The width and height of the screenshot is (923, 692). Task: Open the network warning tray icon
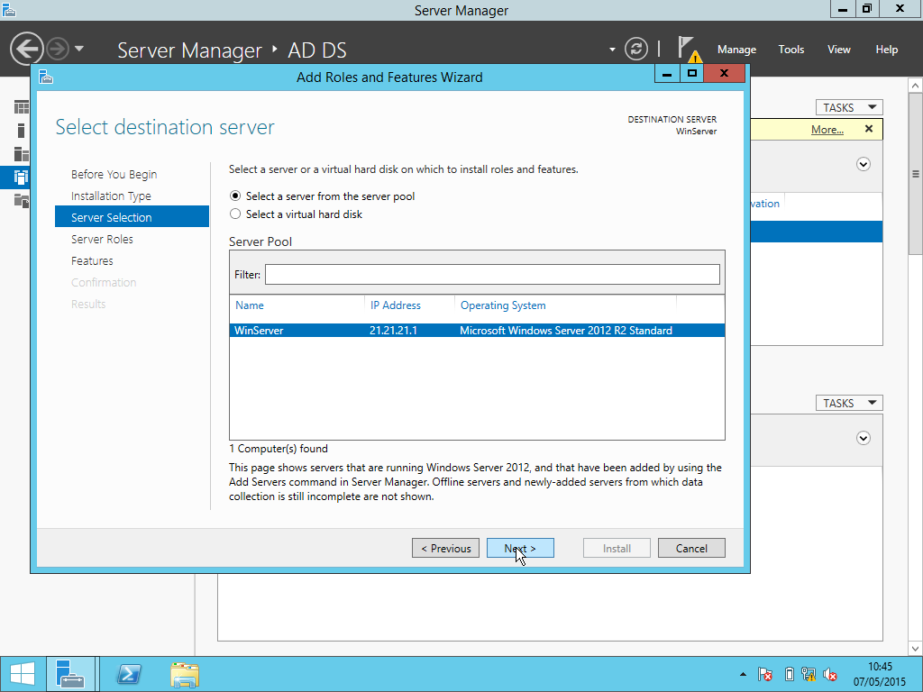pos(809,674)
